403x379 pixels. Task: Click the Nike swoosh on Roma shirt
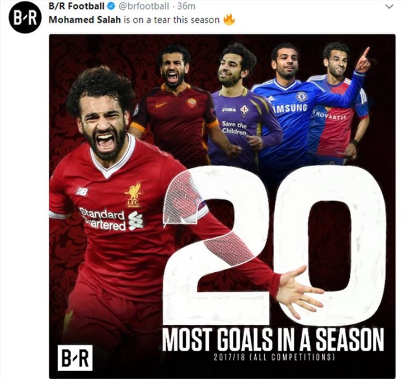click(161, 105)
